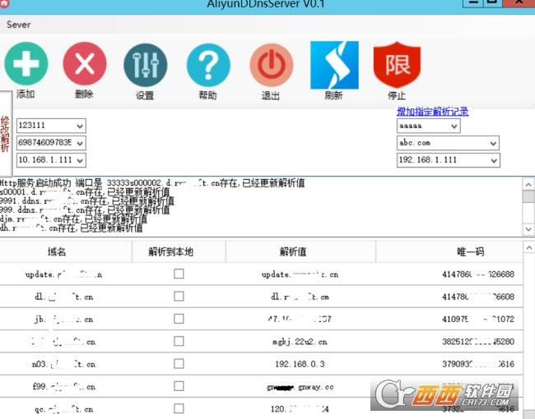
Task: Open the Sever menu
Action: pyautogui.click(x=18, y=25)
